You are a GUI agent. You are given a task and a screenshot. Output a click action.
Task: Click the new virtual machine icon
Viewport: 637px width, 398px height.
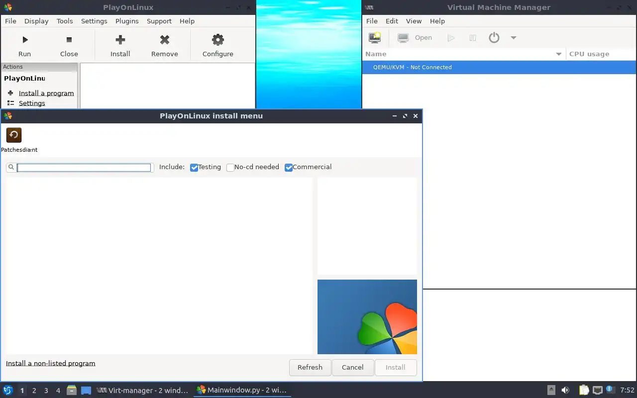pyautogui.click(x=375, y=38)
